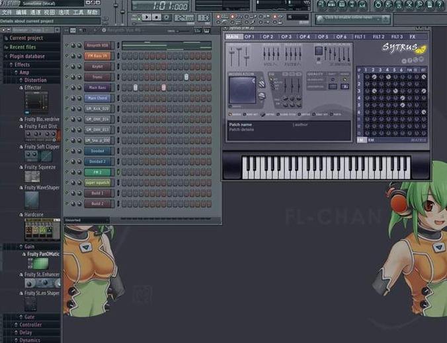
Task: Click the tempo display showing 124
Action: pos(184,18)
